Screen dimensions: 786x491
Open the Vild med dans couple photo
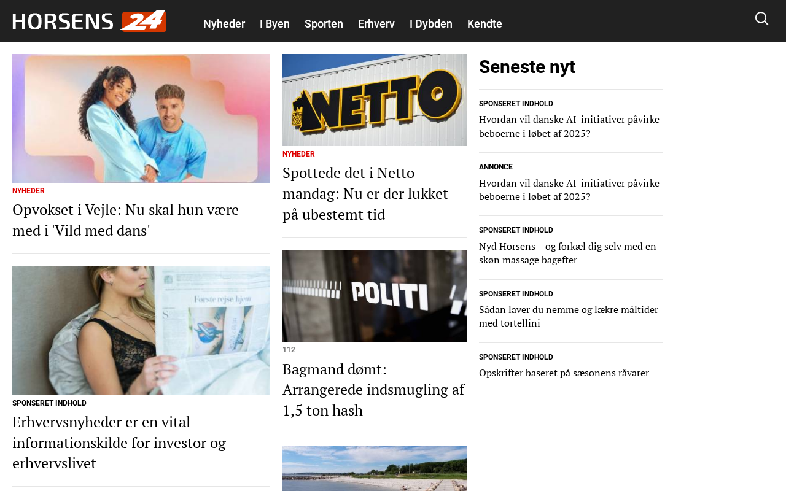141,118
